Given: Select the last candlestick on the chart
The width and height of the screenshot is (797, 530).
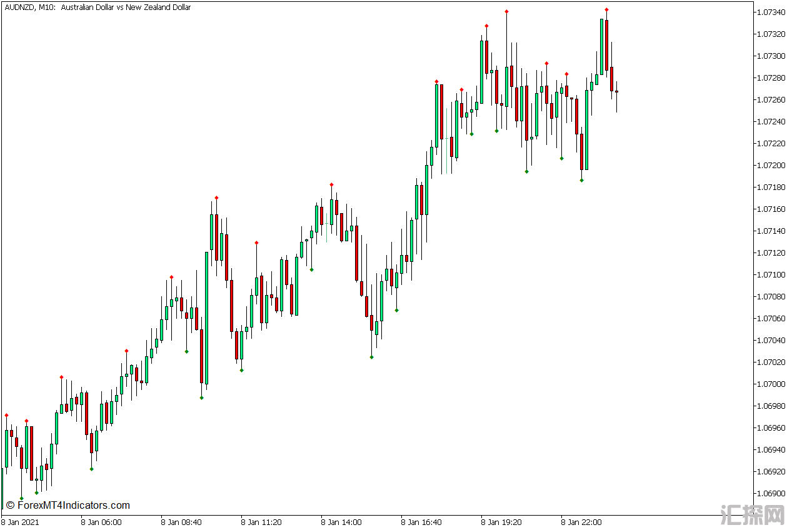Looking at the screenshot, I should [x=616, y=92].
